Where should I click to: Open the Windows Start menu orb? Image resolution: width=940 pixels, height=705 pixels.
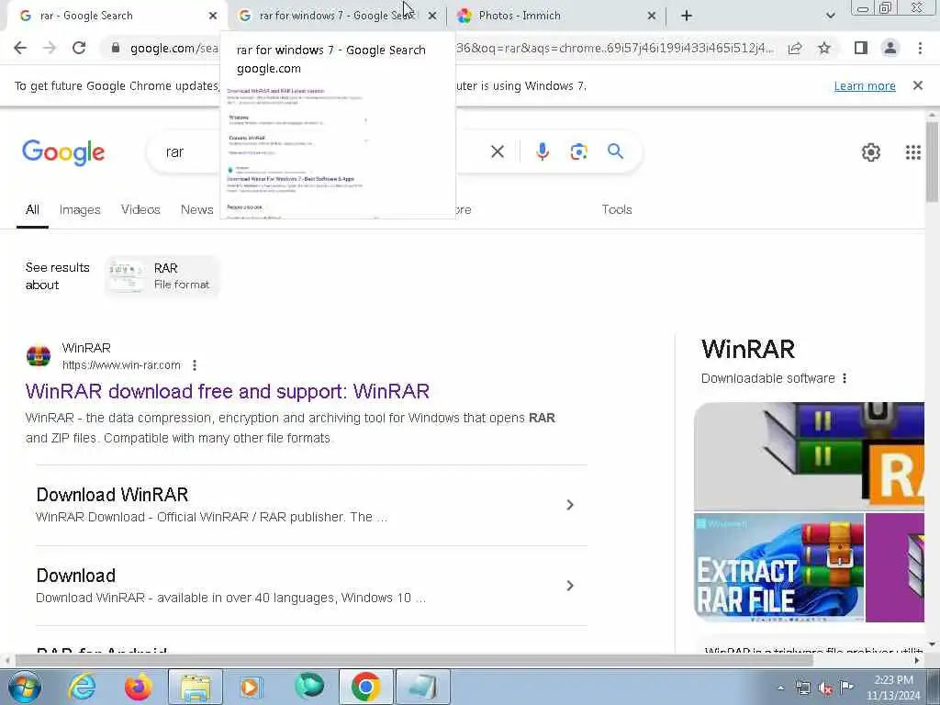point(25,687)
